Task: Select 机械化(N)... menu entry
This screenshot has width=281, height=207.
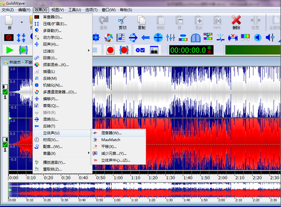Action: (62, 85)
